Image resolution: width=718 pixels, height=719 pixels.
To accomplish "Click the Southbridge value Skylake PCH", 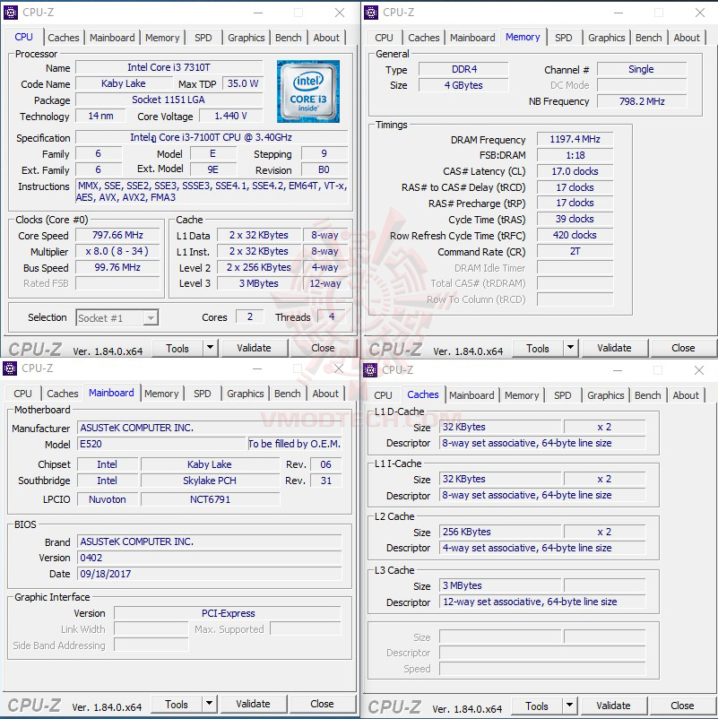I will [x=210, y=481].
